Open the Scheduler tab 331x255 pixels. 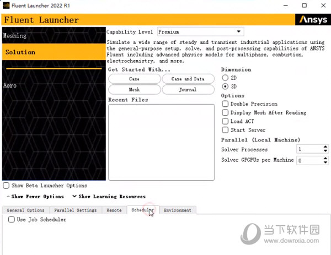[143, 210]
